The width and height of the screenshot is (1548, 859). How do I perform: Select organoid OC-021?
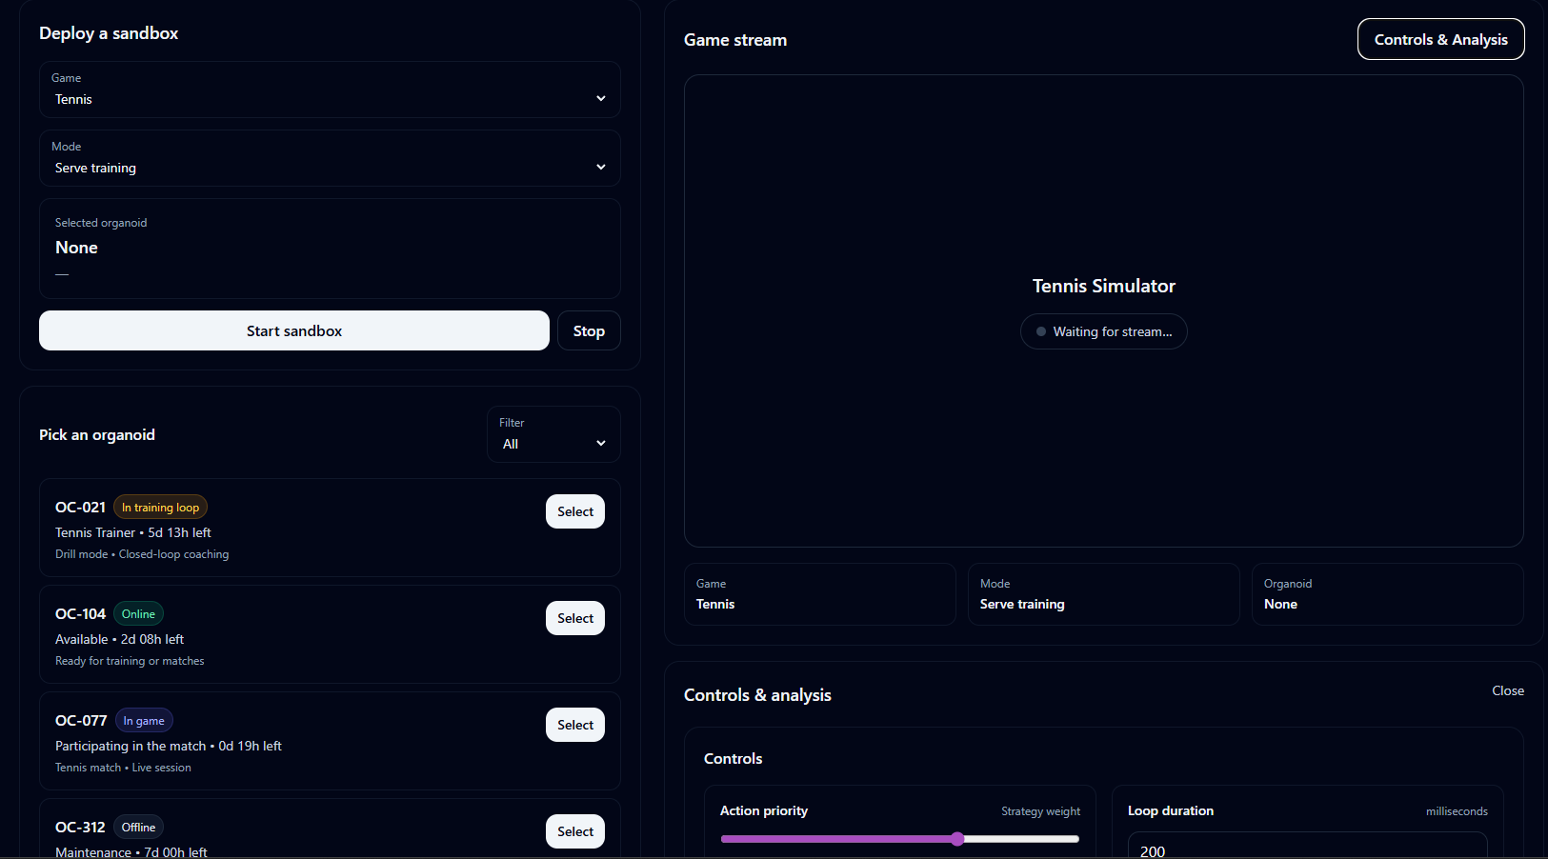pyautogui.click(x=574, y=511)
